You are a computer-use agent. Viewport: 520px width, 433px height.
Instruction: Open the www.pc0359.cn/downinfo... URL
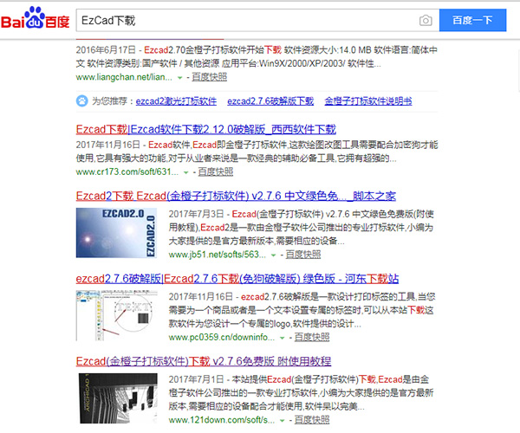(x=222, y=337)
